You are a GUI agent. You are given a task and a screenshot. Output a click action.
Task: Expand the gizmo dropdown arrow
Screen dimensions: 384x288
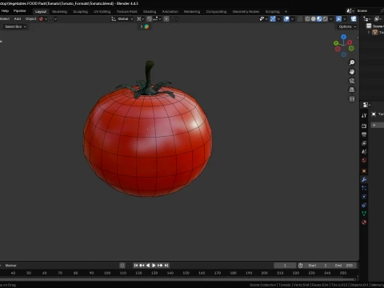click(x=278, y=19)
